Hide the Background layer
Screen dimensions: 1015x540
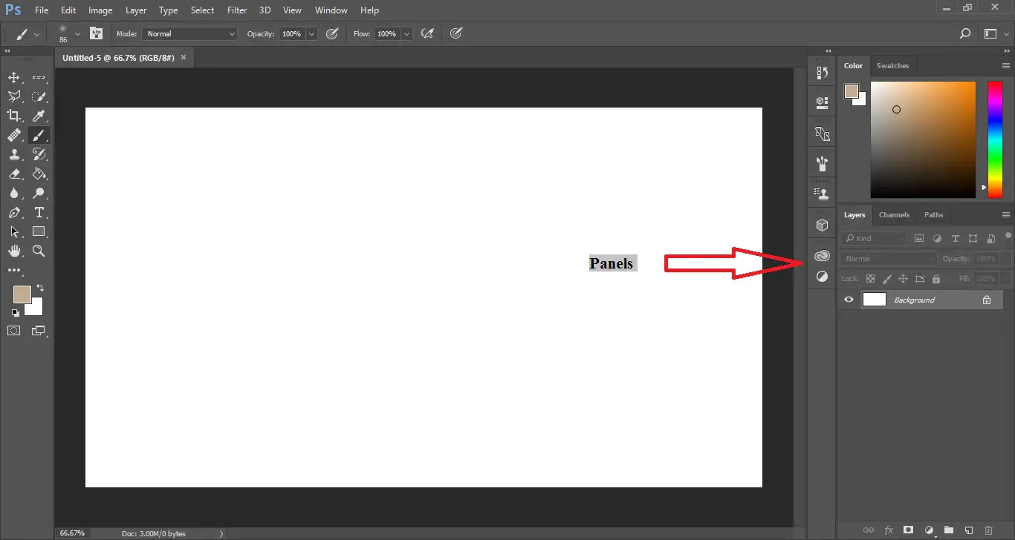coord(848,299)
